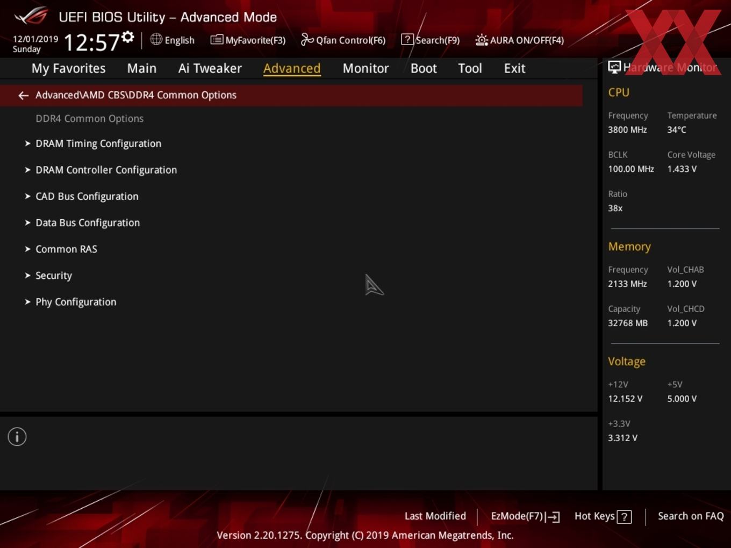Click the DDR4 Common Options heading

tap(89, 119)
